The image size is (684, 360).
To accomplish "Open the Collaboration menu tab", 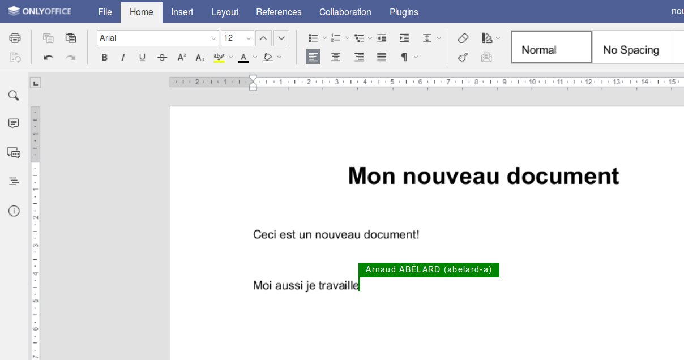I will coord(345,12).
